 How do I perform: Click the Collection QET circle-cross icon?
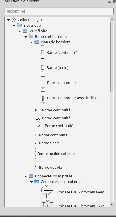pyautogui.click(x=14, y=20)
